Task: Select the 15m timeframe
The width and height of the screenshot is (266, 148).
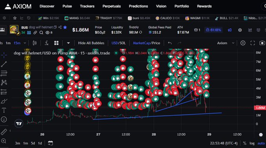Action: pyautogui.click(x=17, y=43)
